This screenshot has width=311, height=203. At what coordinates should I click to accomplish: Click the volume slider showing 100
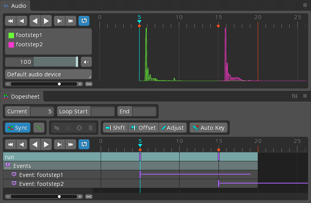(42, 62)
